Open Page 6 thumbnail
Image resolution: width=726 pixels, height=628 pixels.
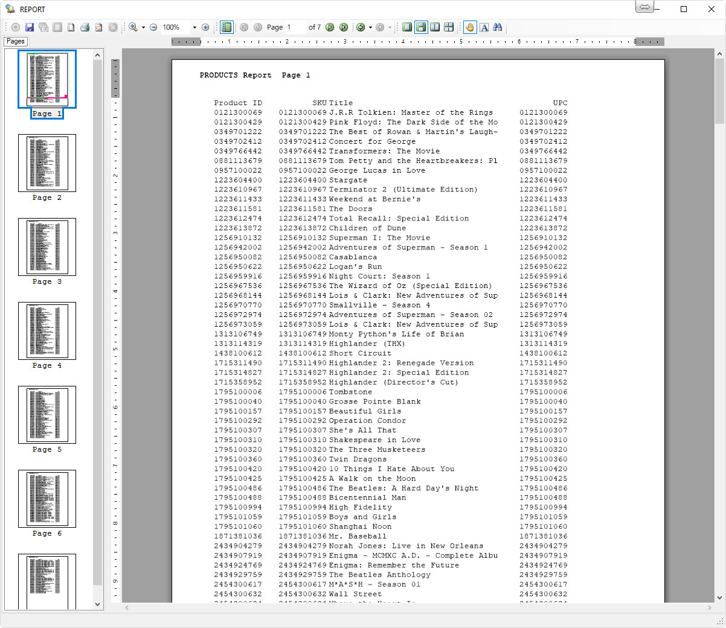click(47, 499)
